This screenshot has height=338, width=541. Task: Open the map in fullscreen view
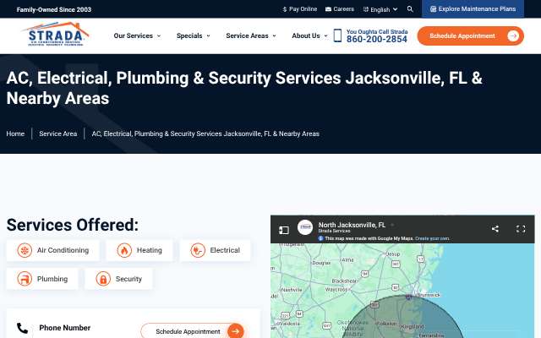pos(521,229)
